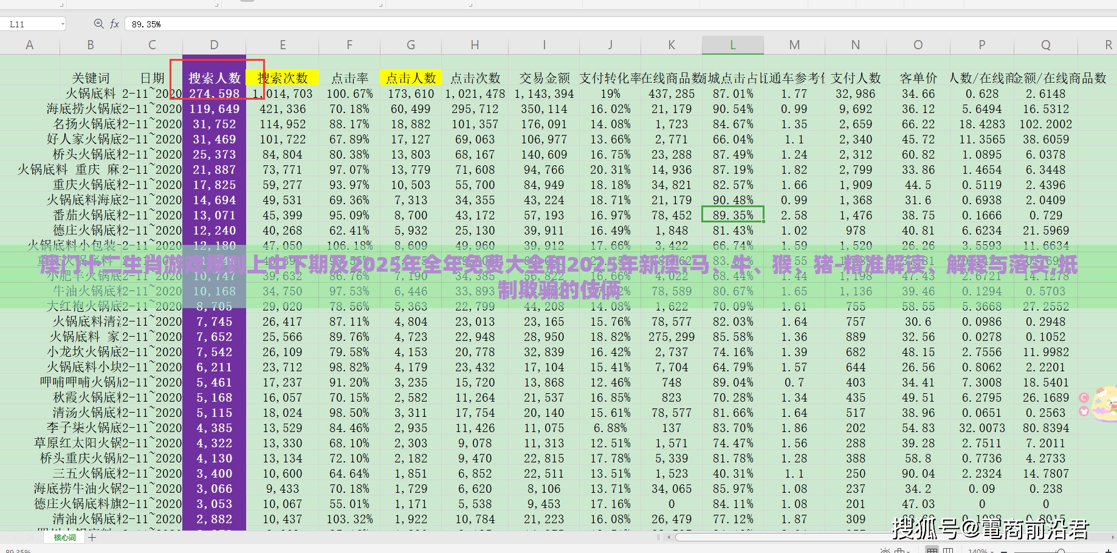The height and width of the screenshot is (553, 1117).
Task: Select cell with value 275,299
Action: coord(672,337)
